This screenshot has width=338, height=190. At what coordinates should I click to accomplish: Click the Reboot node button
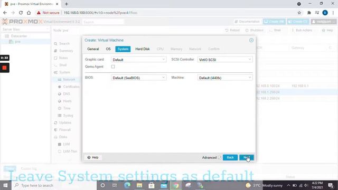tap(232, 31)
